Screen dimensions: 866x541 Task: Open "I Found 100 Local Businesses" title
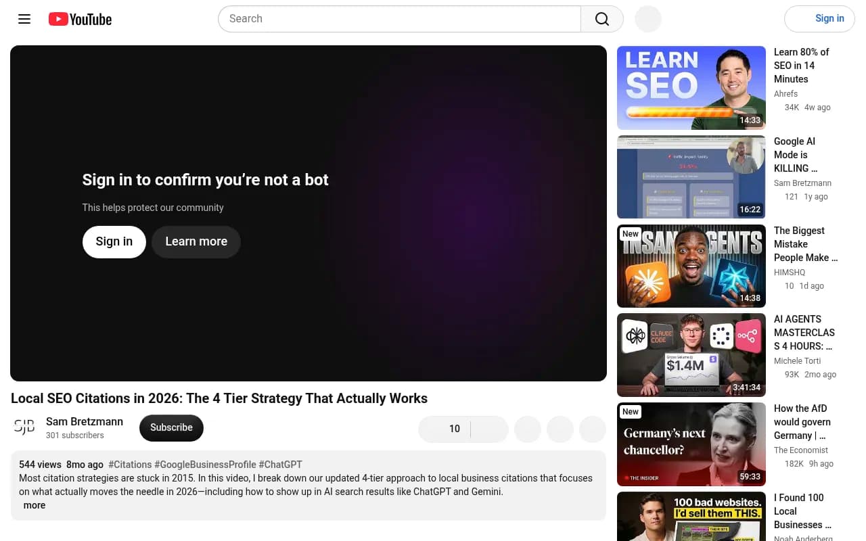(x=802, y=511)
